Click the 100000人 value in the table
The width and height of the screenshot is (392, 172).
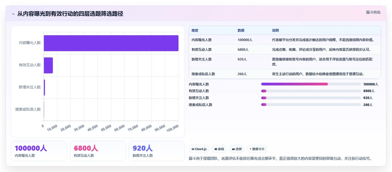(x=245, y=40)
